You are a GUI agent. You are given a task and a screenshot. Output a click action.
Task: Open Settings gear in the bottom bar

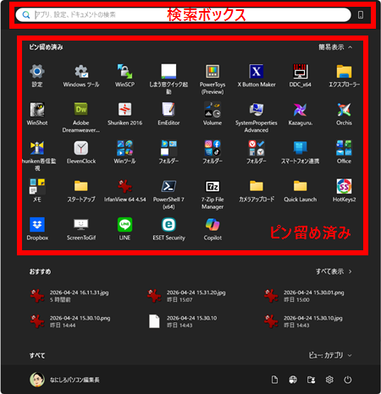tap(329, 380)
